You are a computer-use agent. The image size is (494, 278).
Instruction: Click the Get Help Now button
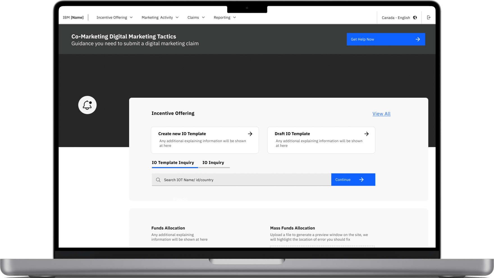pos(386,39)
